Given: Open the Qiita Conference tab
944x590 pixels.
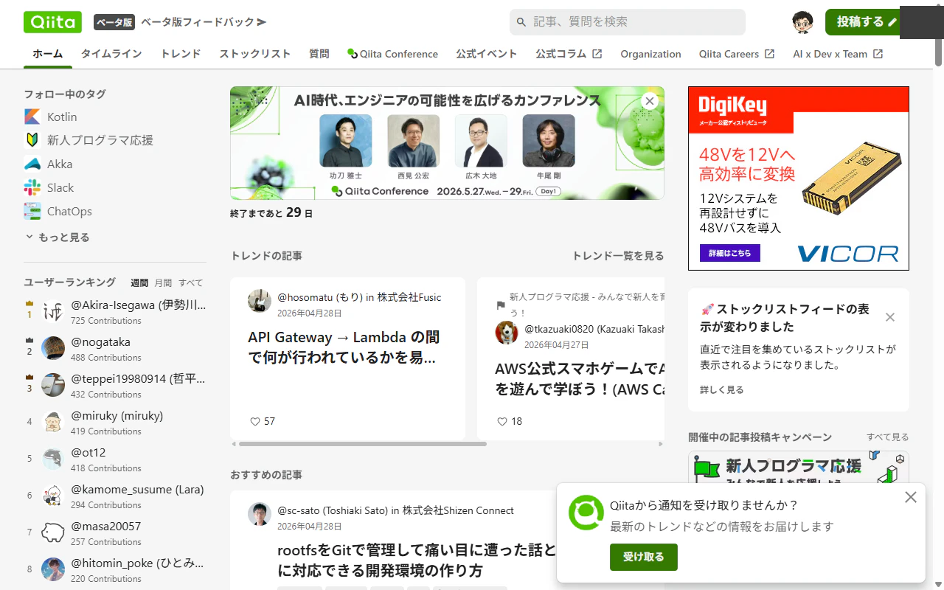Looking at the screenshot, I should [x=392, y=54].
